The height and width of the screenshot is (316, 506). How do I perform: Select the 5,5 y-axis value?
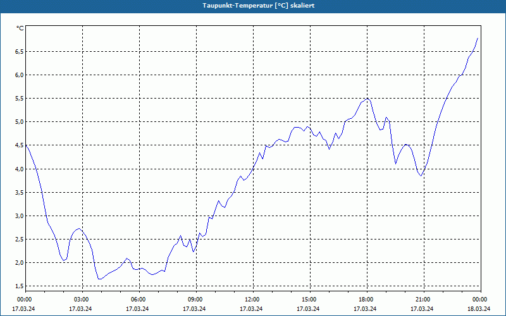pos(20,99)
